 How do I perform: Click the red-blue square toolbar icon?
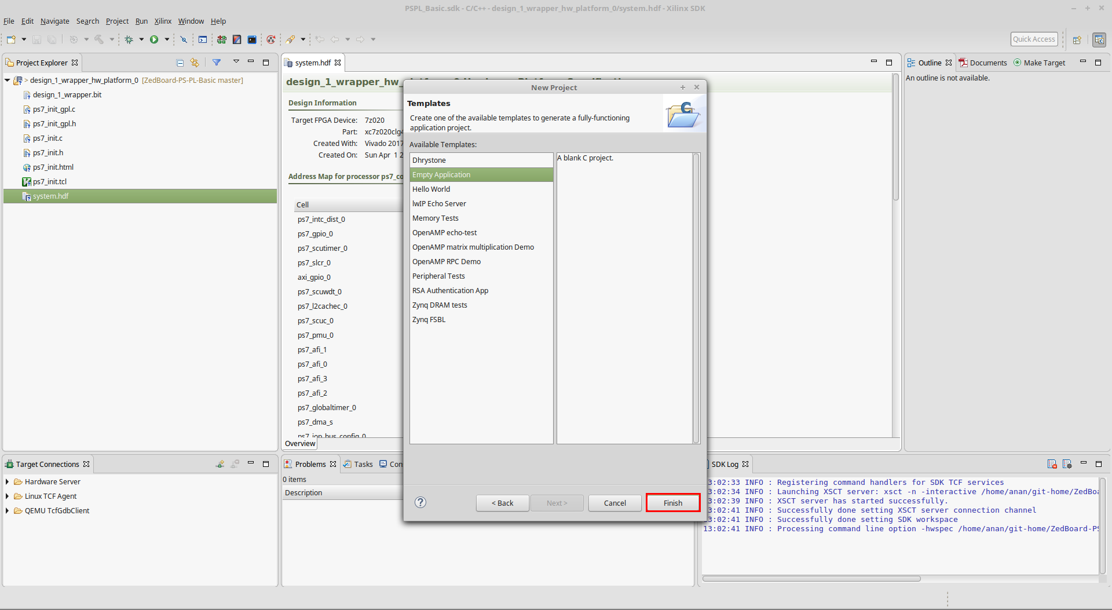237,39
